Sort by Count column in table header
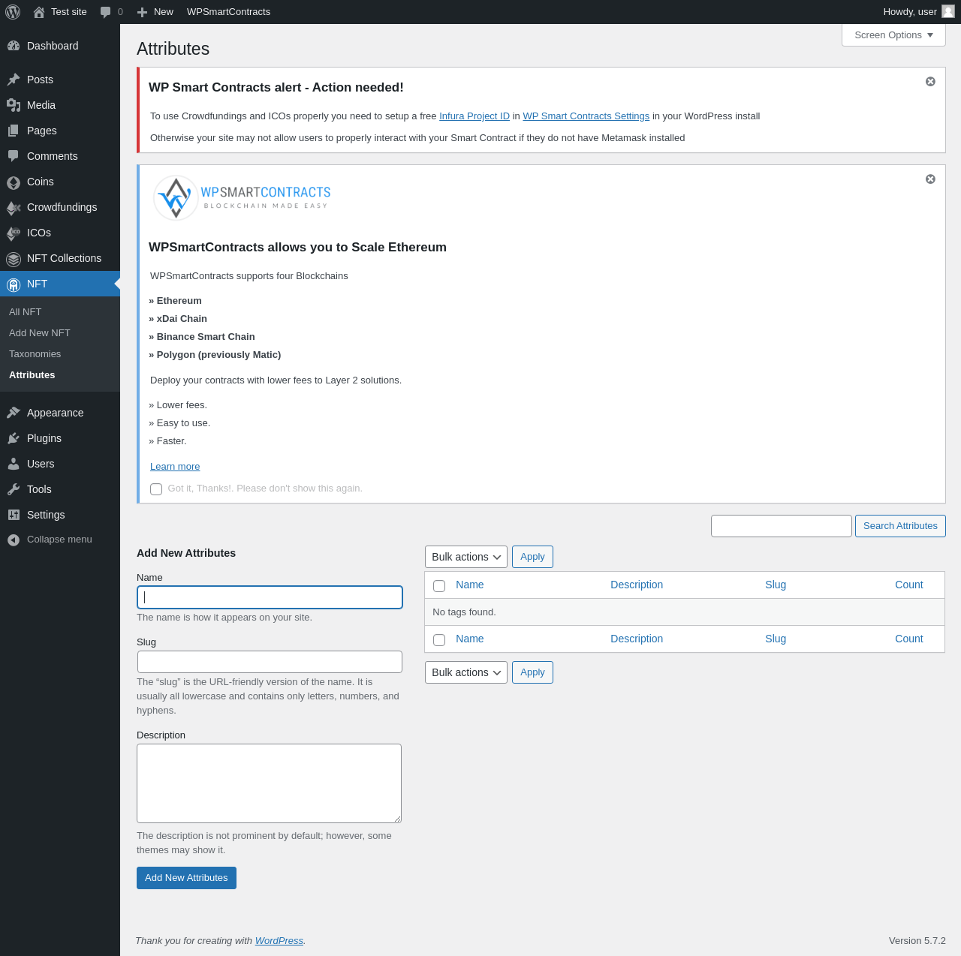The width and height of the screenshot is (961, 956). tap(909, 585)
